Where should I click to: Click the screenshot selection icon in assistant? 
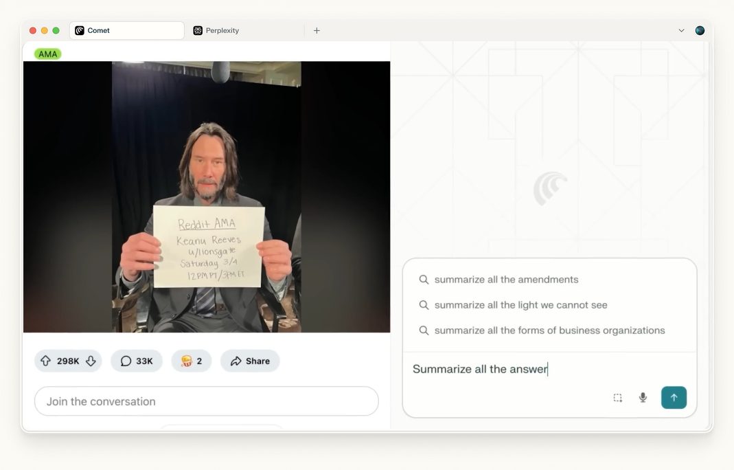pos(618,398)
